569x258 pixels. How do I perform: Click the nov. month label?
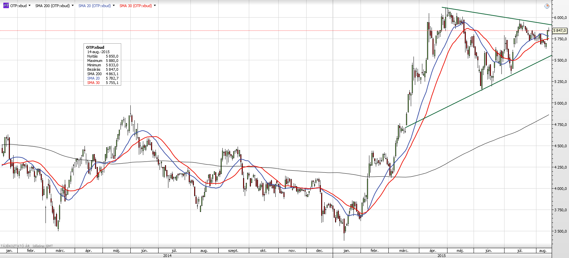click(x=292, y=251)
